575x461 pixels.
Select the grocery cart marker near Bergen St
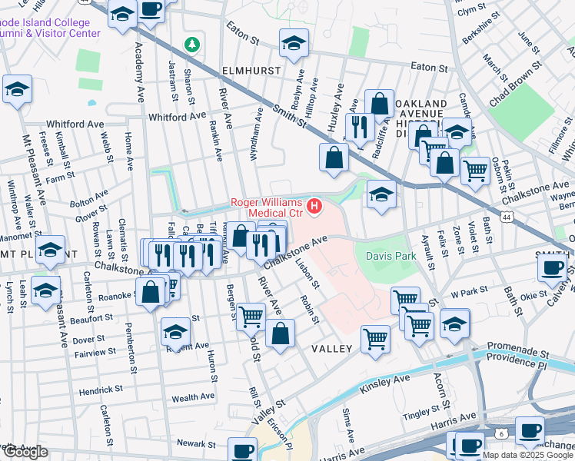pos(251,320)
